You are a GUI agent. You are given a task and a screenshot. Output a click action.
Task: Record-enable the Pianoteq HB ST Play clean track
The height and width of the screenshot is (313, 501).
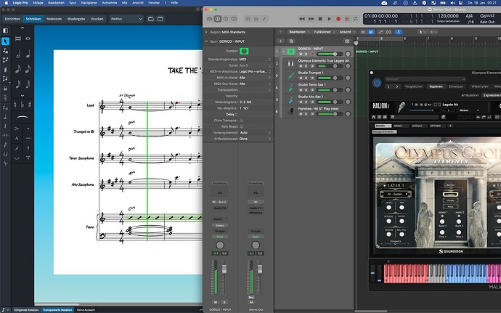pyautogui.click(x=311, y=114)
